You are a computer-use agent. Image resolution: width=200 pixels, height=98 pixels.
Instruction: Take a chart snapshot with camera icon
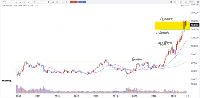[171, 2]
